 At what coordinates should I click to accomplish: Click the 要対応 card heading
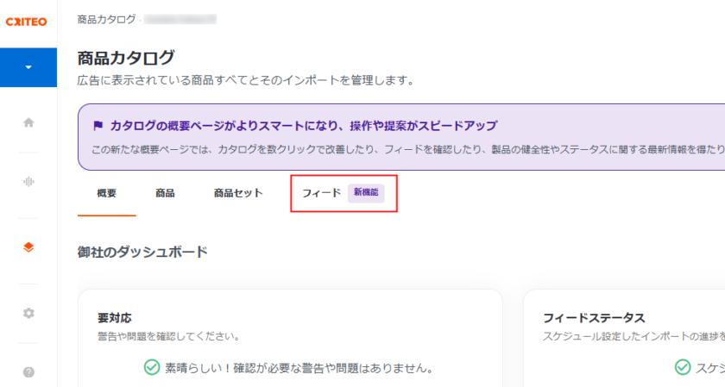pos(115,318)
